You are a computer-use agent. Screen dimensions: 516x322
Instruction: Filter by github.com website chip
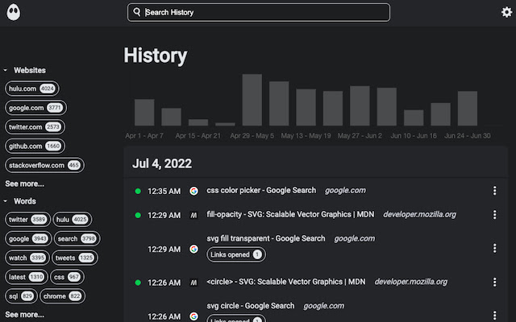tap(35, 146)
